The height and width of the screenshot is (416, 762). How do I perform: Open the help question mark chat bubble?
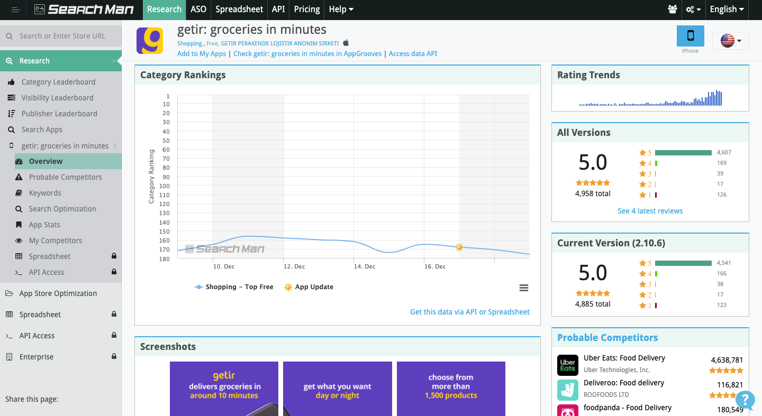pyautogui.click(x=745, y=400)
